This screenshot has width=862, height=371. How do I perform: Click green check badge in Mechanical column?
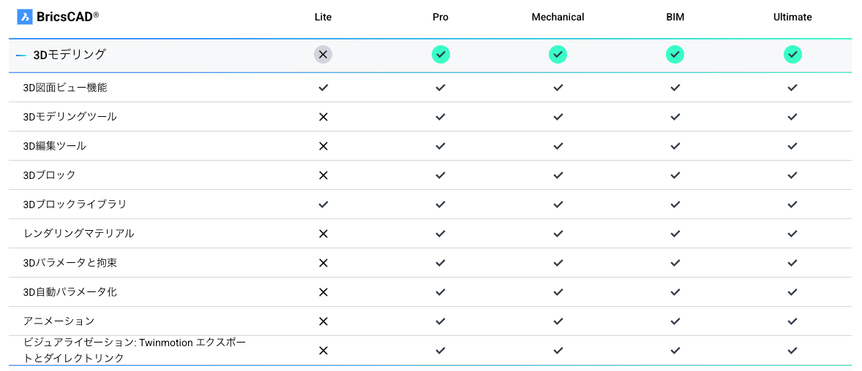point(558,54)
